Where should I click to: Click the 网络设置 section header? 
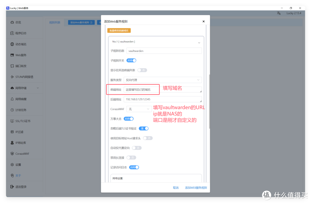pyautogui.click(x=117, y=178)
